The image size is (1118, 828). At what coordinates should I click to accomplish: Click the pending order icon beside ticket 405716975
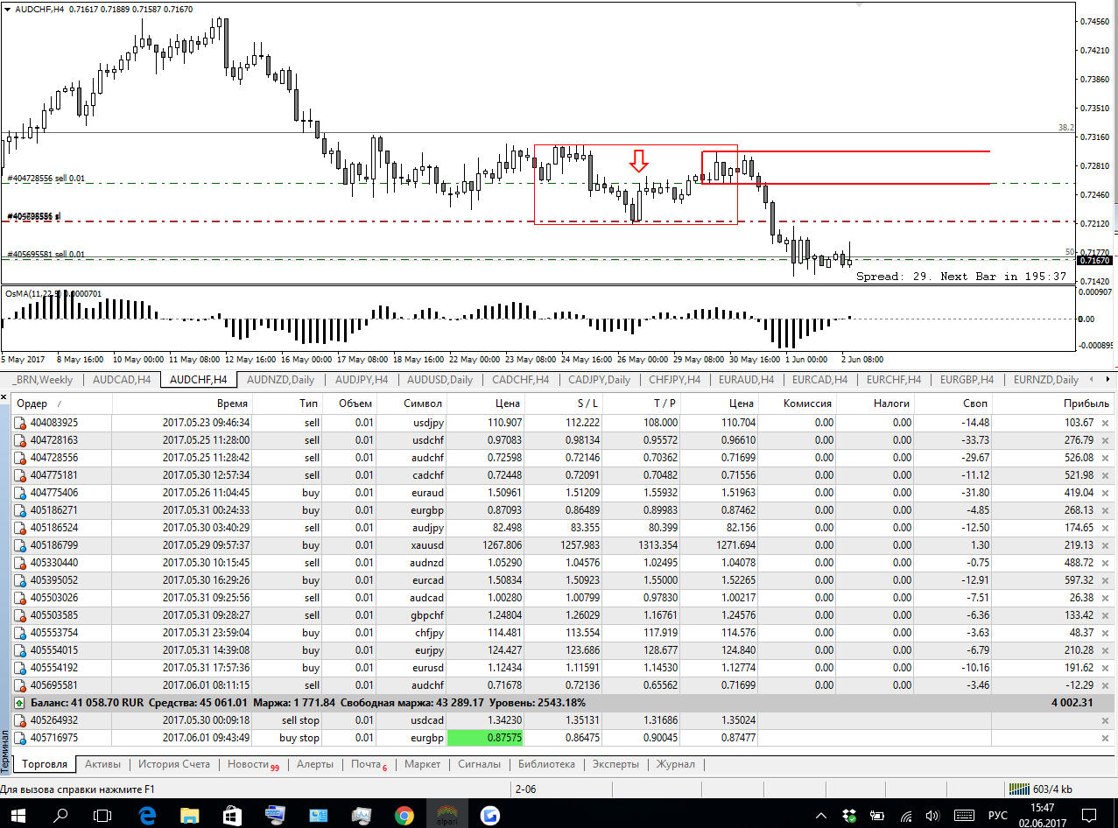point(20,738)
